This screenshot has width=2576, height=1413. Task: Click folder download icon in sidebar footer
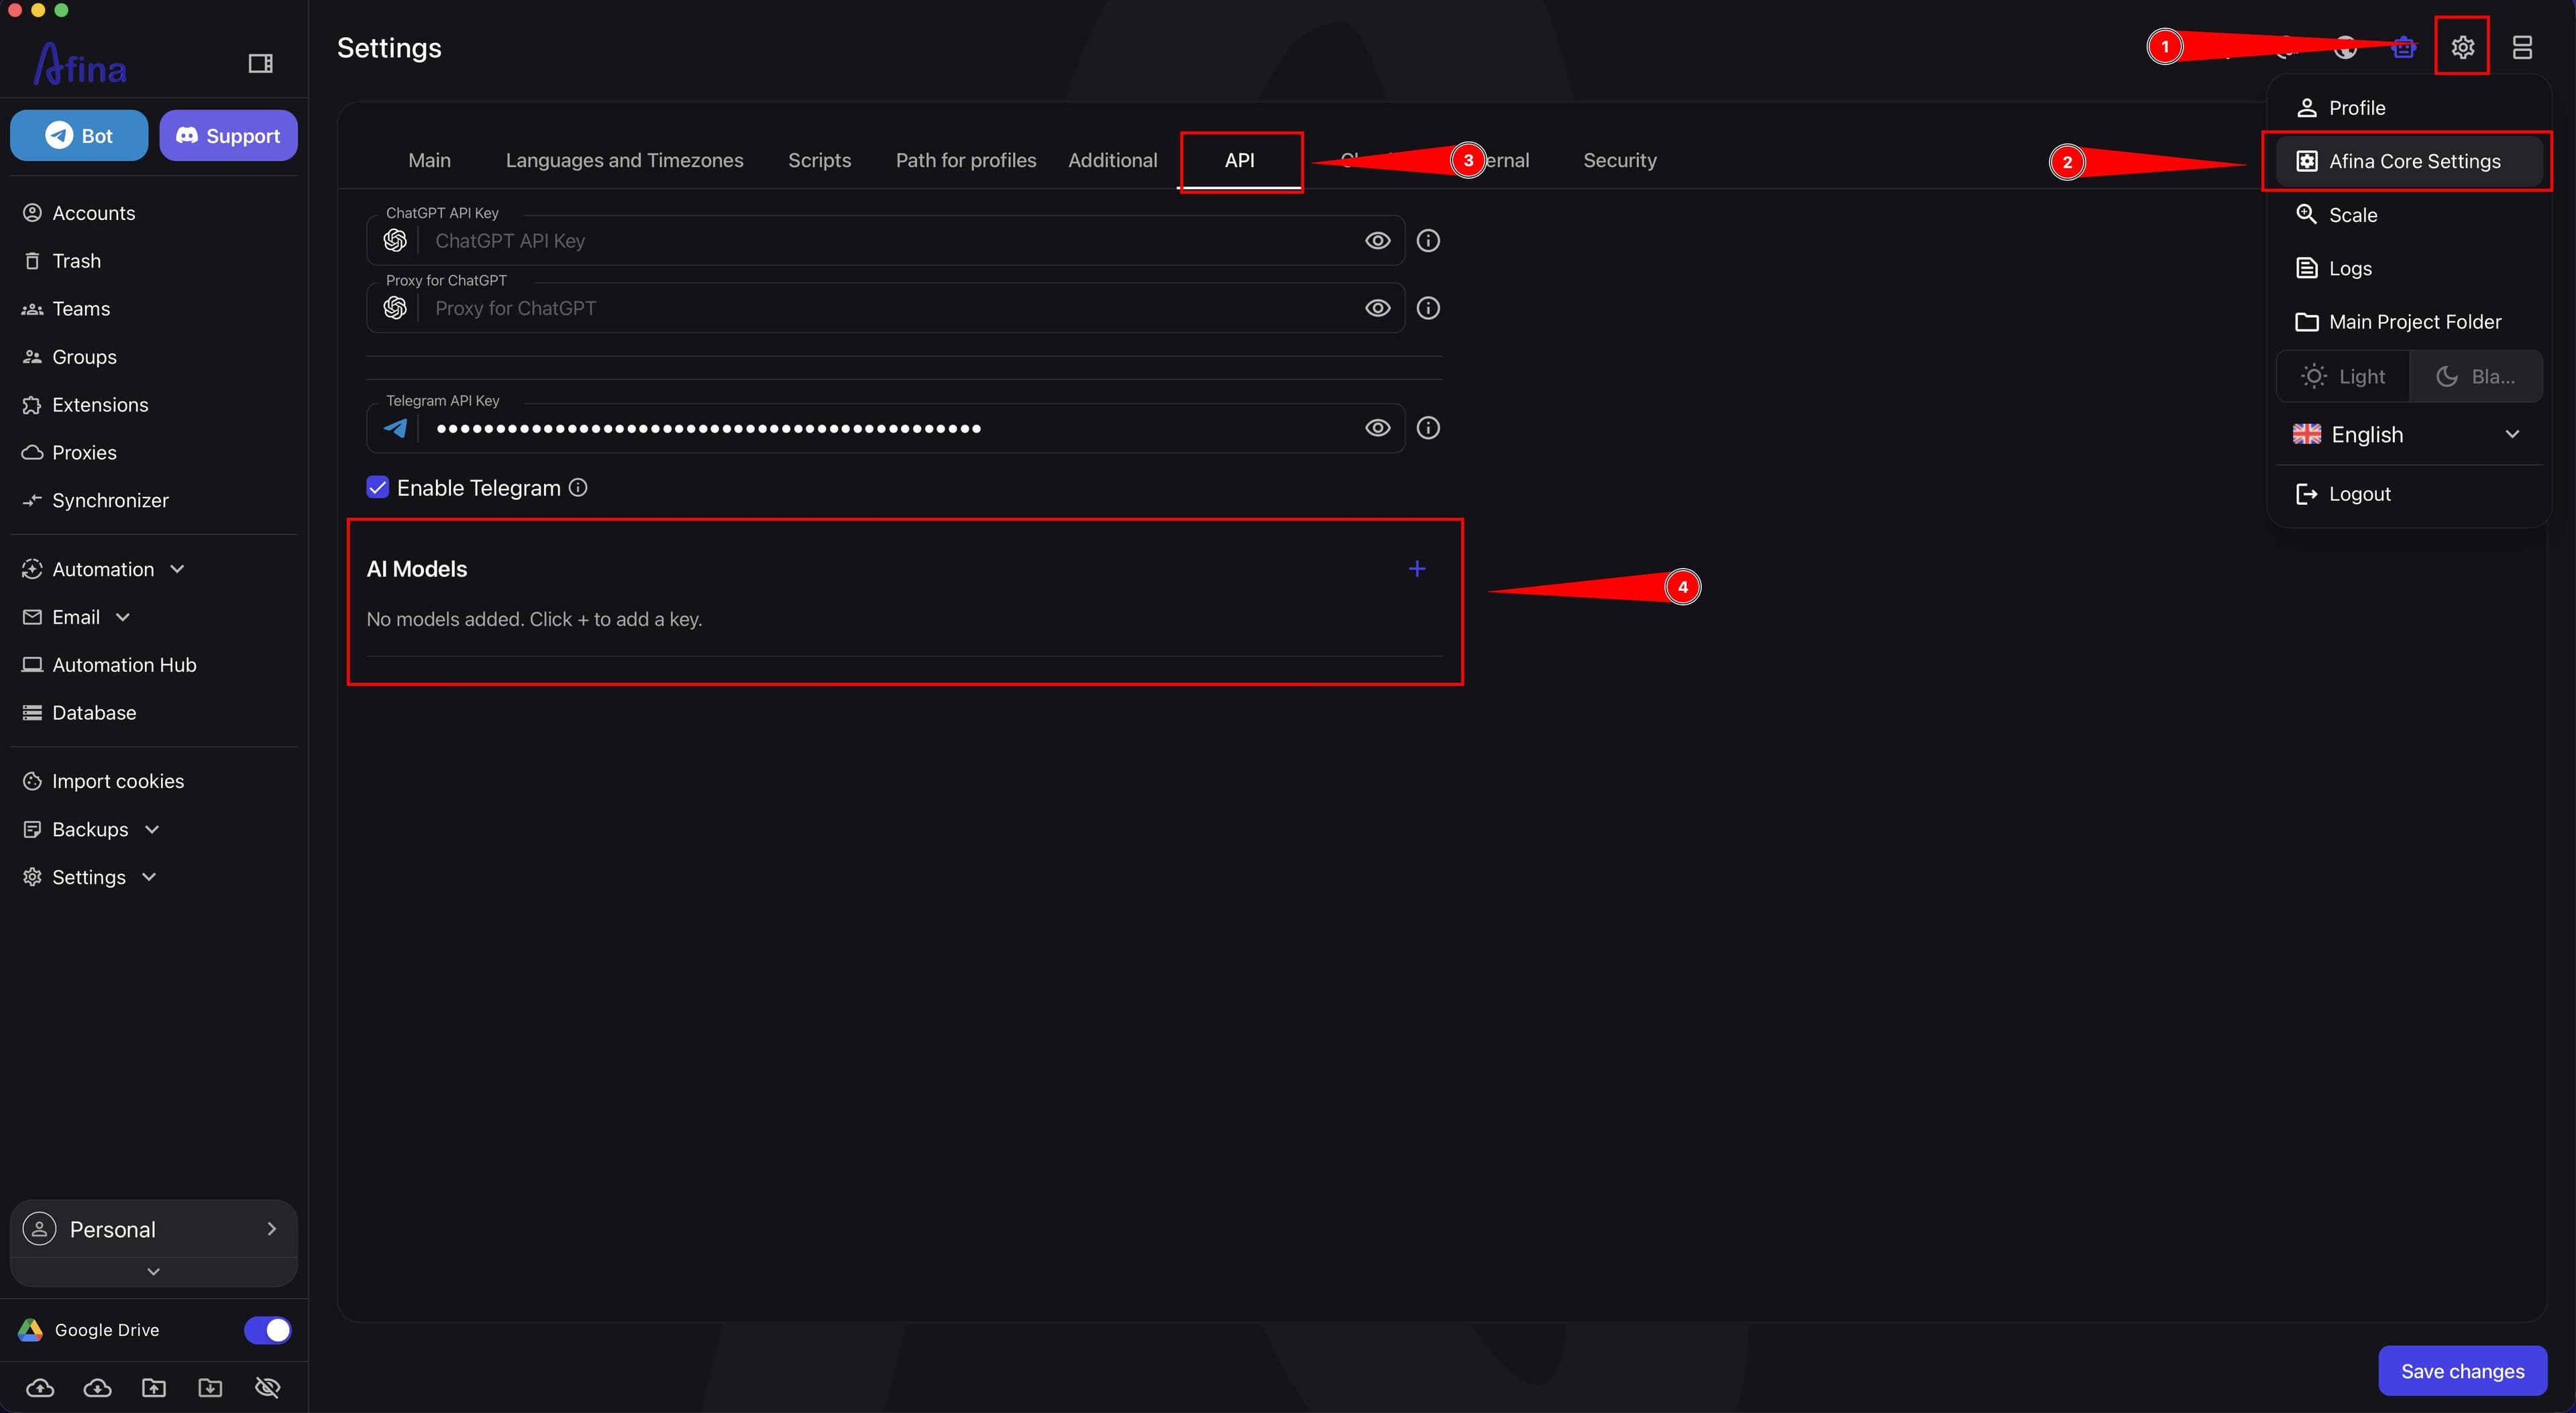click(210, 1387)
